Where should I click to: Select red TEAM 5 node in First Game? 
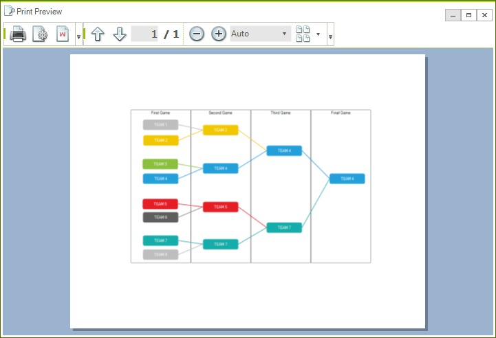[160, 204]
